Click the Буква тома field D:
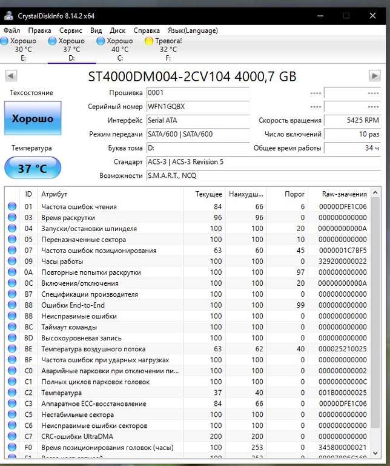Viewport: 390px width, 466px height. (198, 148)
